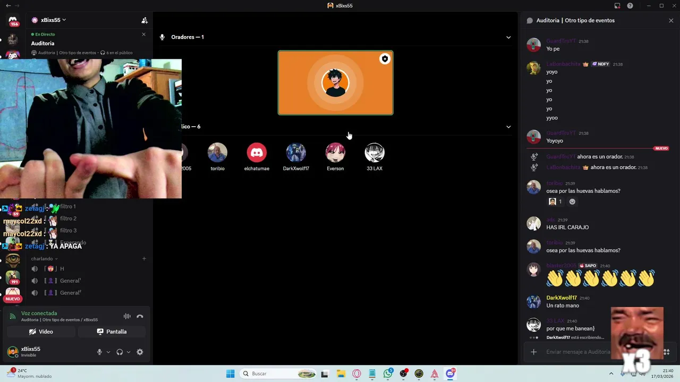Join the filtro 1 voice channel
680x382 pixels.
[68, 206]
